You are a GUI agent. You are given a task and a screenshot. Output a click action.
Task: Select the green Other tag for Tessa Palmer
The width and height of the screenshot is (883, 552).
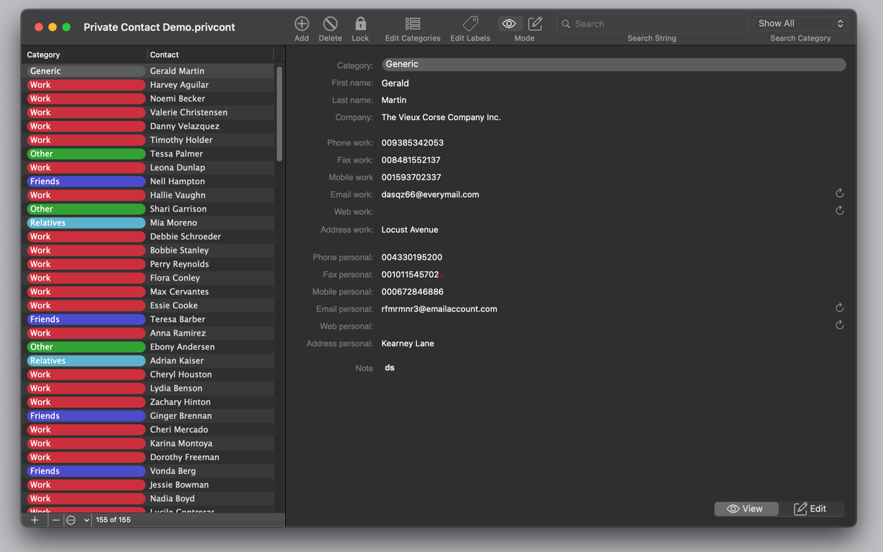coord(86,154)
